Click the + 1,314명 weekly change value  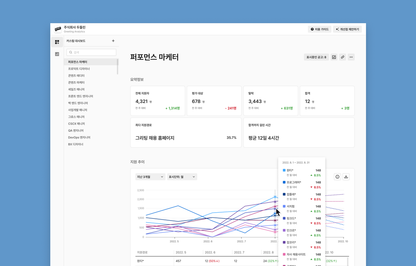(x=173, y=108)
